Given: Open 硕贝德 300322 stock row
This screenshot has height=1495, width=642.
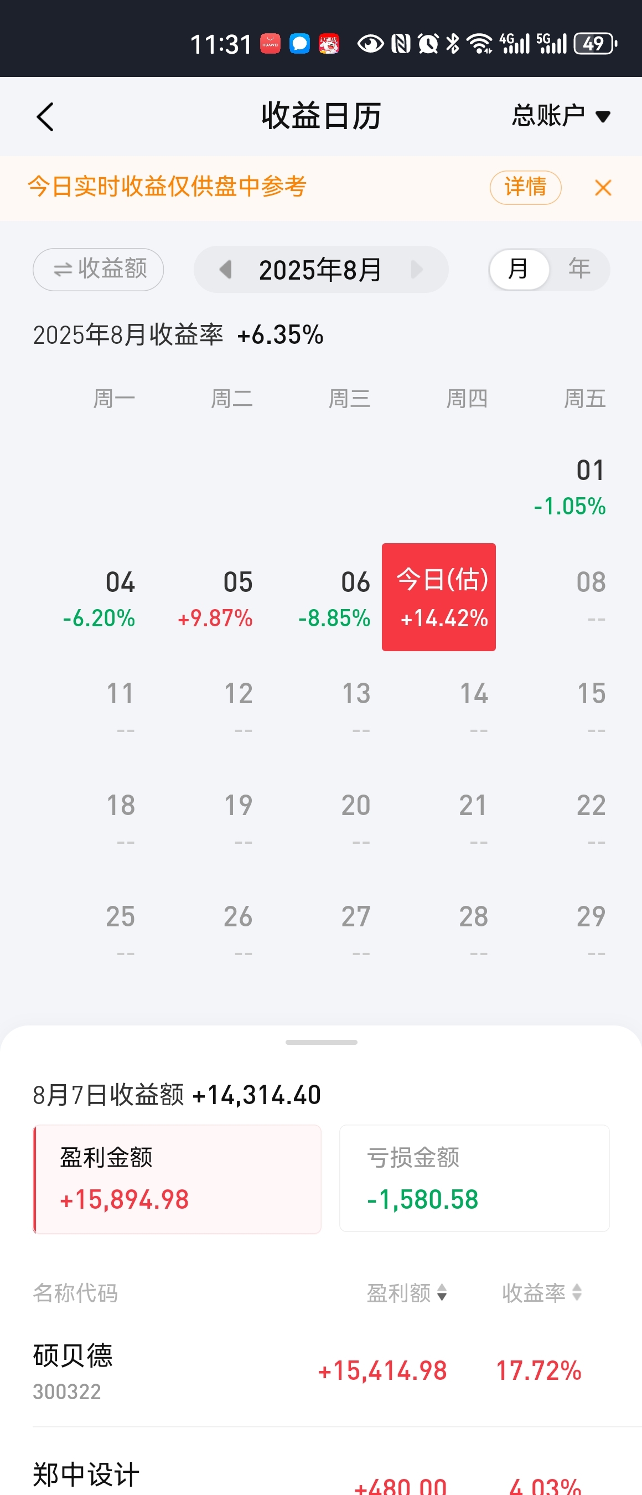Looking at the screenshot, I should (x=320, y=1371).
